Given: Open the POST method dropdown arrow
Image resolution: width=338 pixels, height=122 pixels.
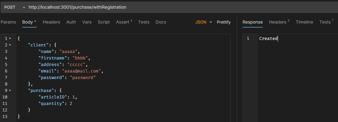Looking at the screenshot, I should point(24,7).
